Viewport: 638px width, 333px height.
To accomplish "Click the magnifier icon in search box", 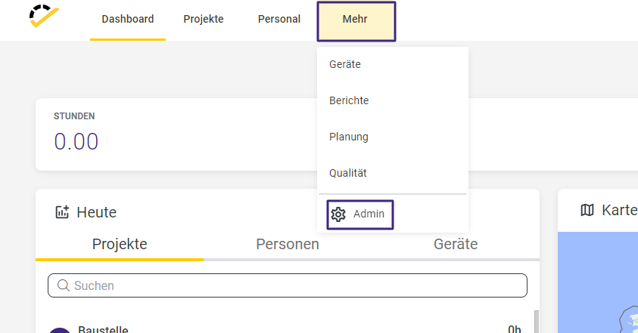I will pos(63,285).
